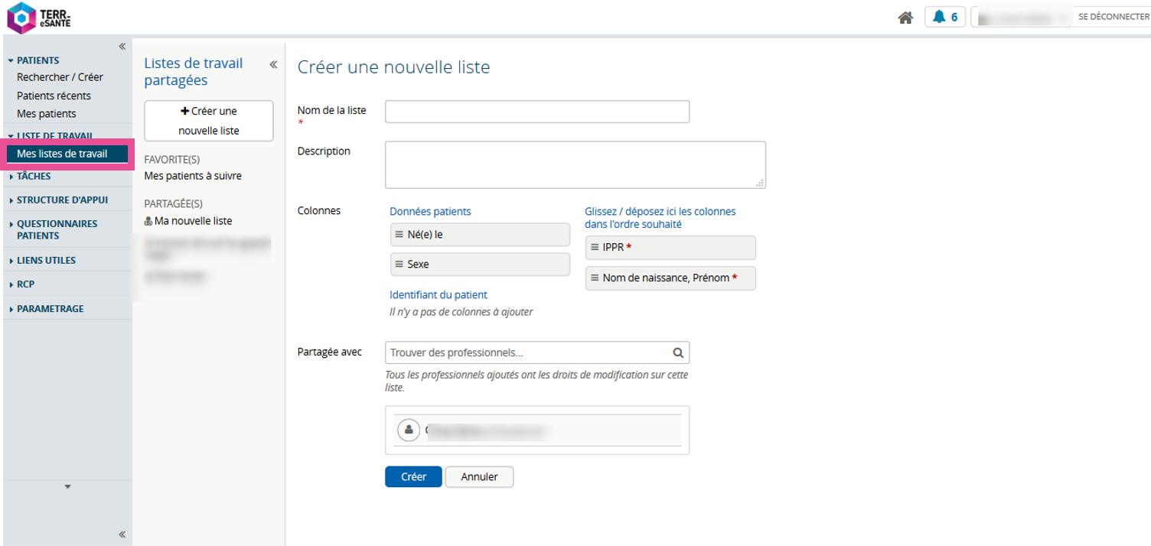Expand the Tâches menu section
This screenshot has width=1151, height=546.
34,176
